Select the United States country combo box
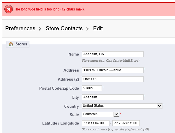Screen dimensions: 175x133 [x=122, y=106]
